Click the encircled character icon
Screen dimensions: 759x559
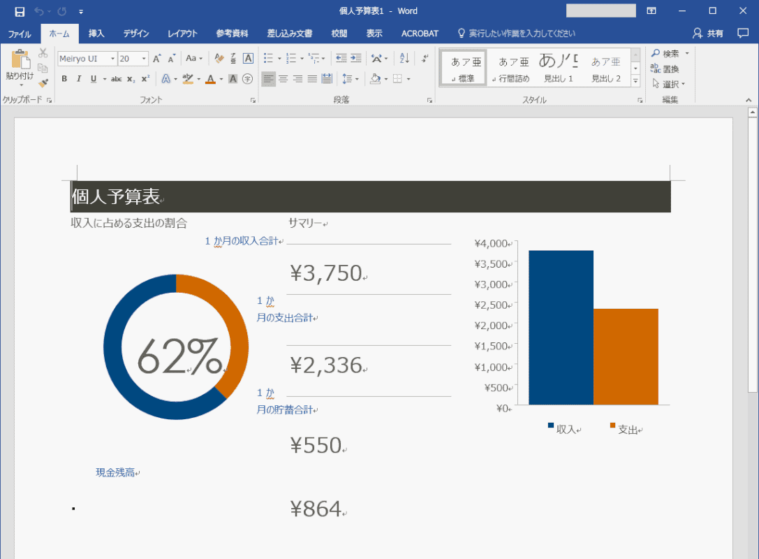tap(247, 78)
